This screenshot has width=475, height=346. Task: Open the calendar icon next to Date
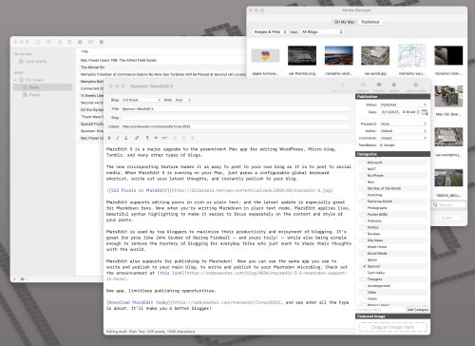(x=425, y=112)
